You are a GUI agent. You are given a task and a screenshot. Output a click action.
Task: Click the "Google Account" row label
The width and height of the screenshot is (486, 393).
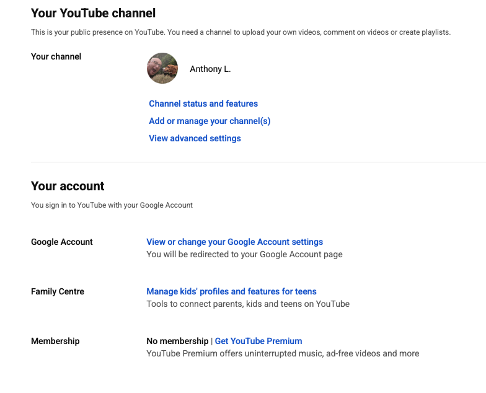coord(62,242)
